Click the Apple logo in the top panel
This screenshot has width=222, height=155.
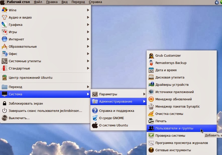[3, 2]
